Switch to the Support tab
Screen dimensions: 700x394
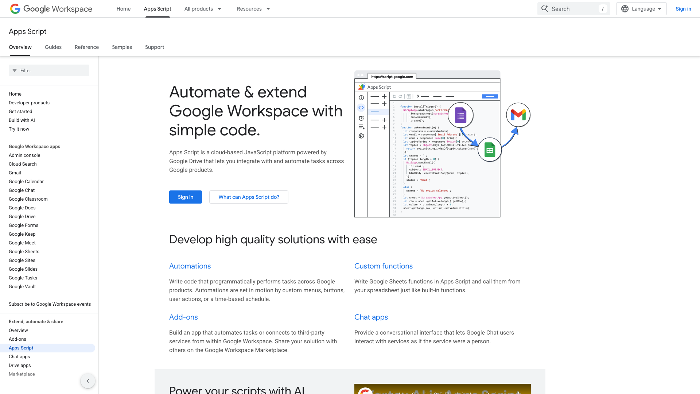[155, 47]
